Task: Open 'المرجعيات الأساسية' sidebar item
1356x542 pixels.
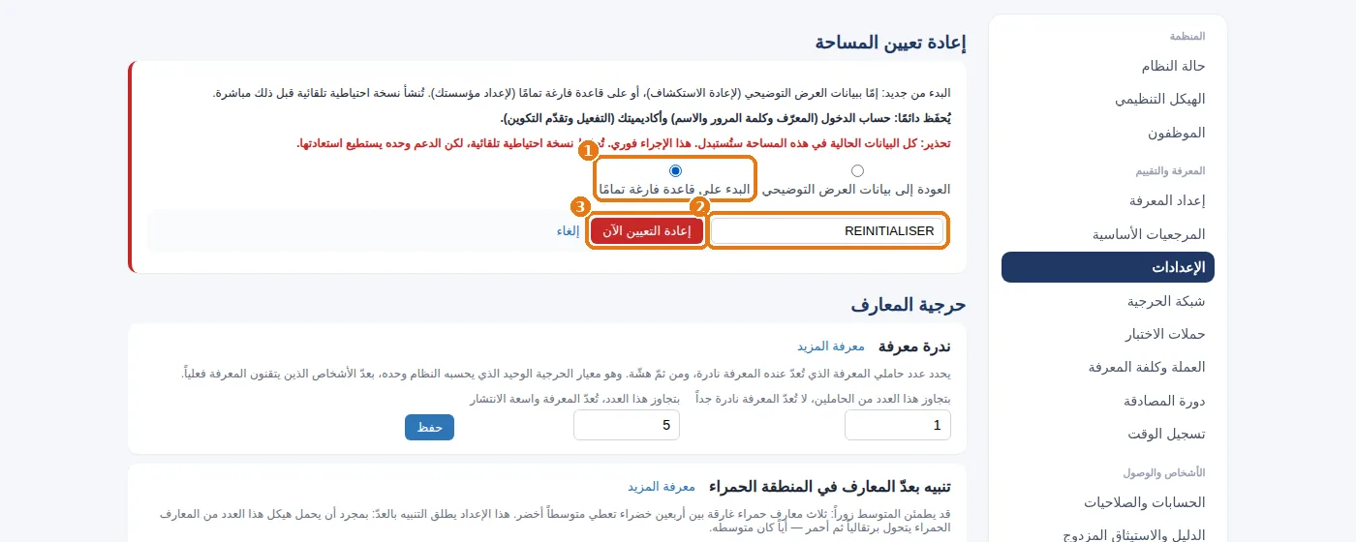Action: click(1108, 234)
